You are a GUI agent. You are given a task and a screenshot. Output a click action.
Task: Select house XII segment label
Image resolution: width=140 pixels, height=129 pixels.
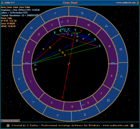(29, 52)
